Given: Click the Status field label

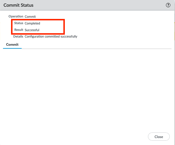Looking at the screenshot, I should 19,23.
